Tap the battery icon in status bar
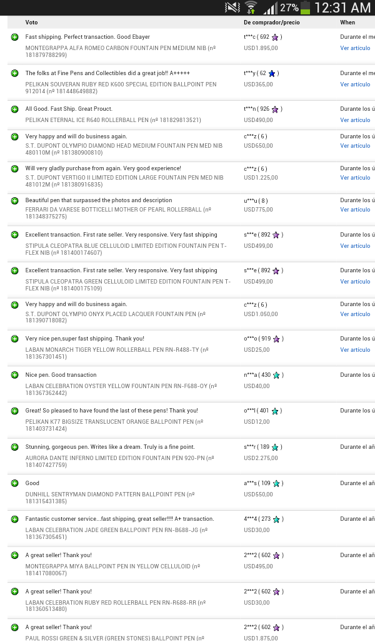Screen dimensions: 375x641 point(305,8)
